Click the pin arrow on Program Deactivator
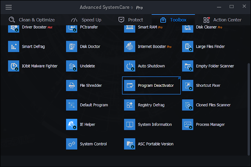 pyautogui.click(x=179, y=78)
